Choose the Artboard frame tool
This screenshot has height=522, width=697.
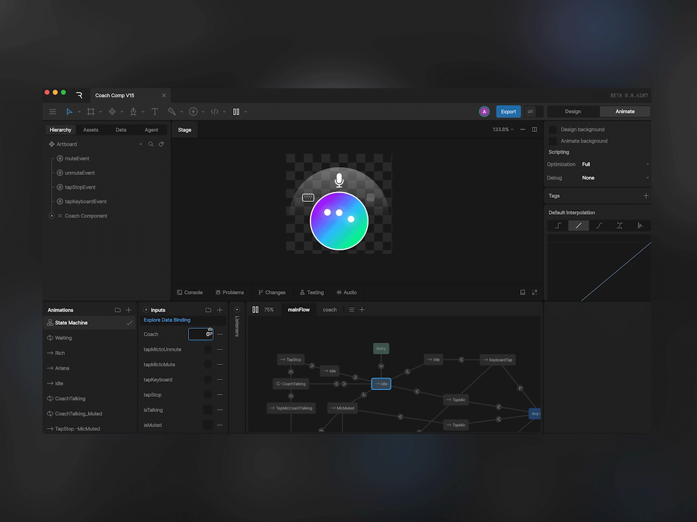91,112
